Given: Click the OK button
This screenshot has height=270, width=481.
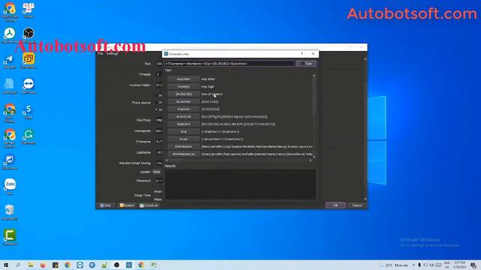Looking at the screenshot, I should (x=335, y=205).
